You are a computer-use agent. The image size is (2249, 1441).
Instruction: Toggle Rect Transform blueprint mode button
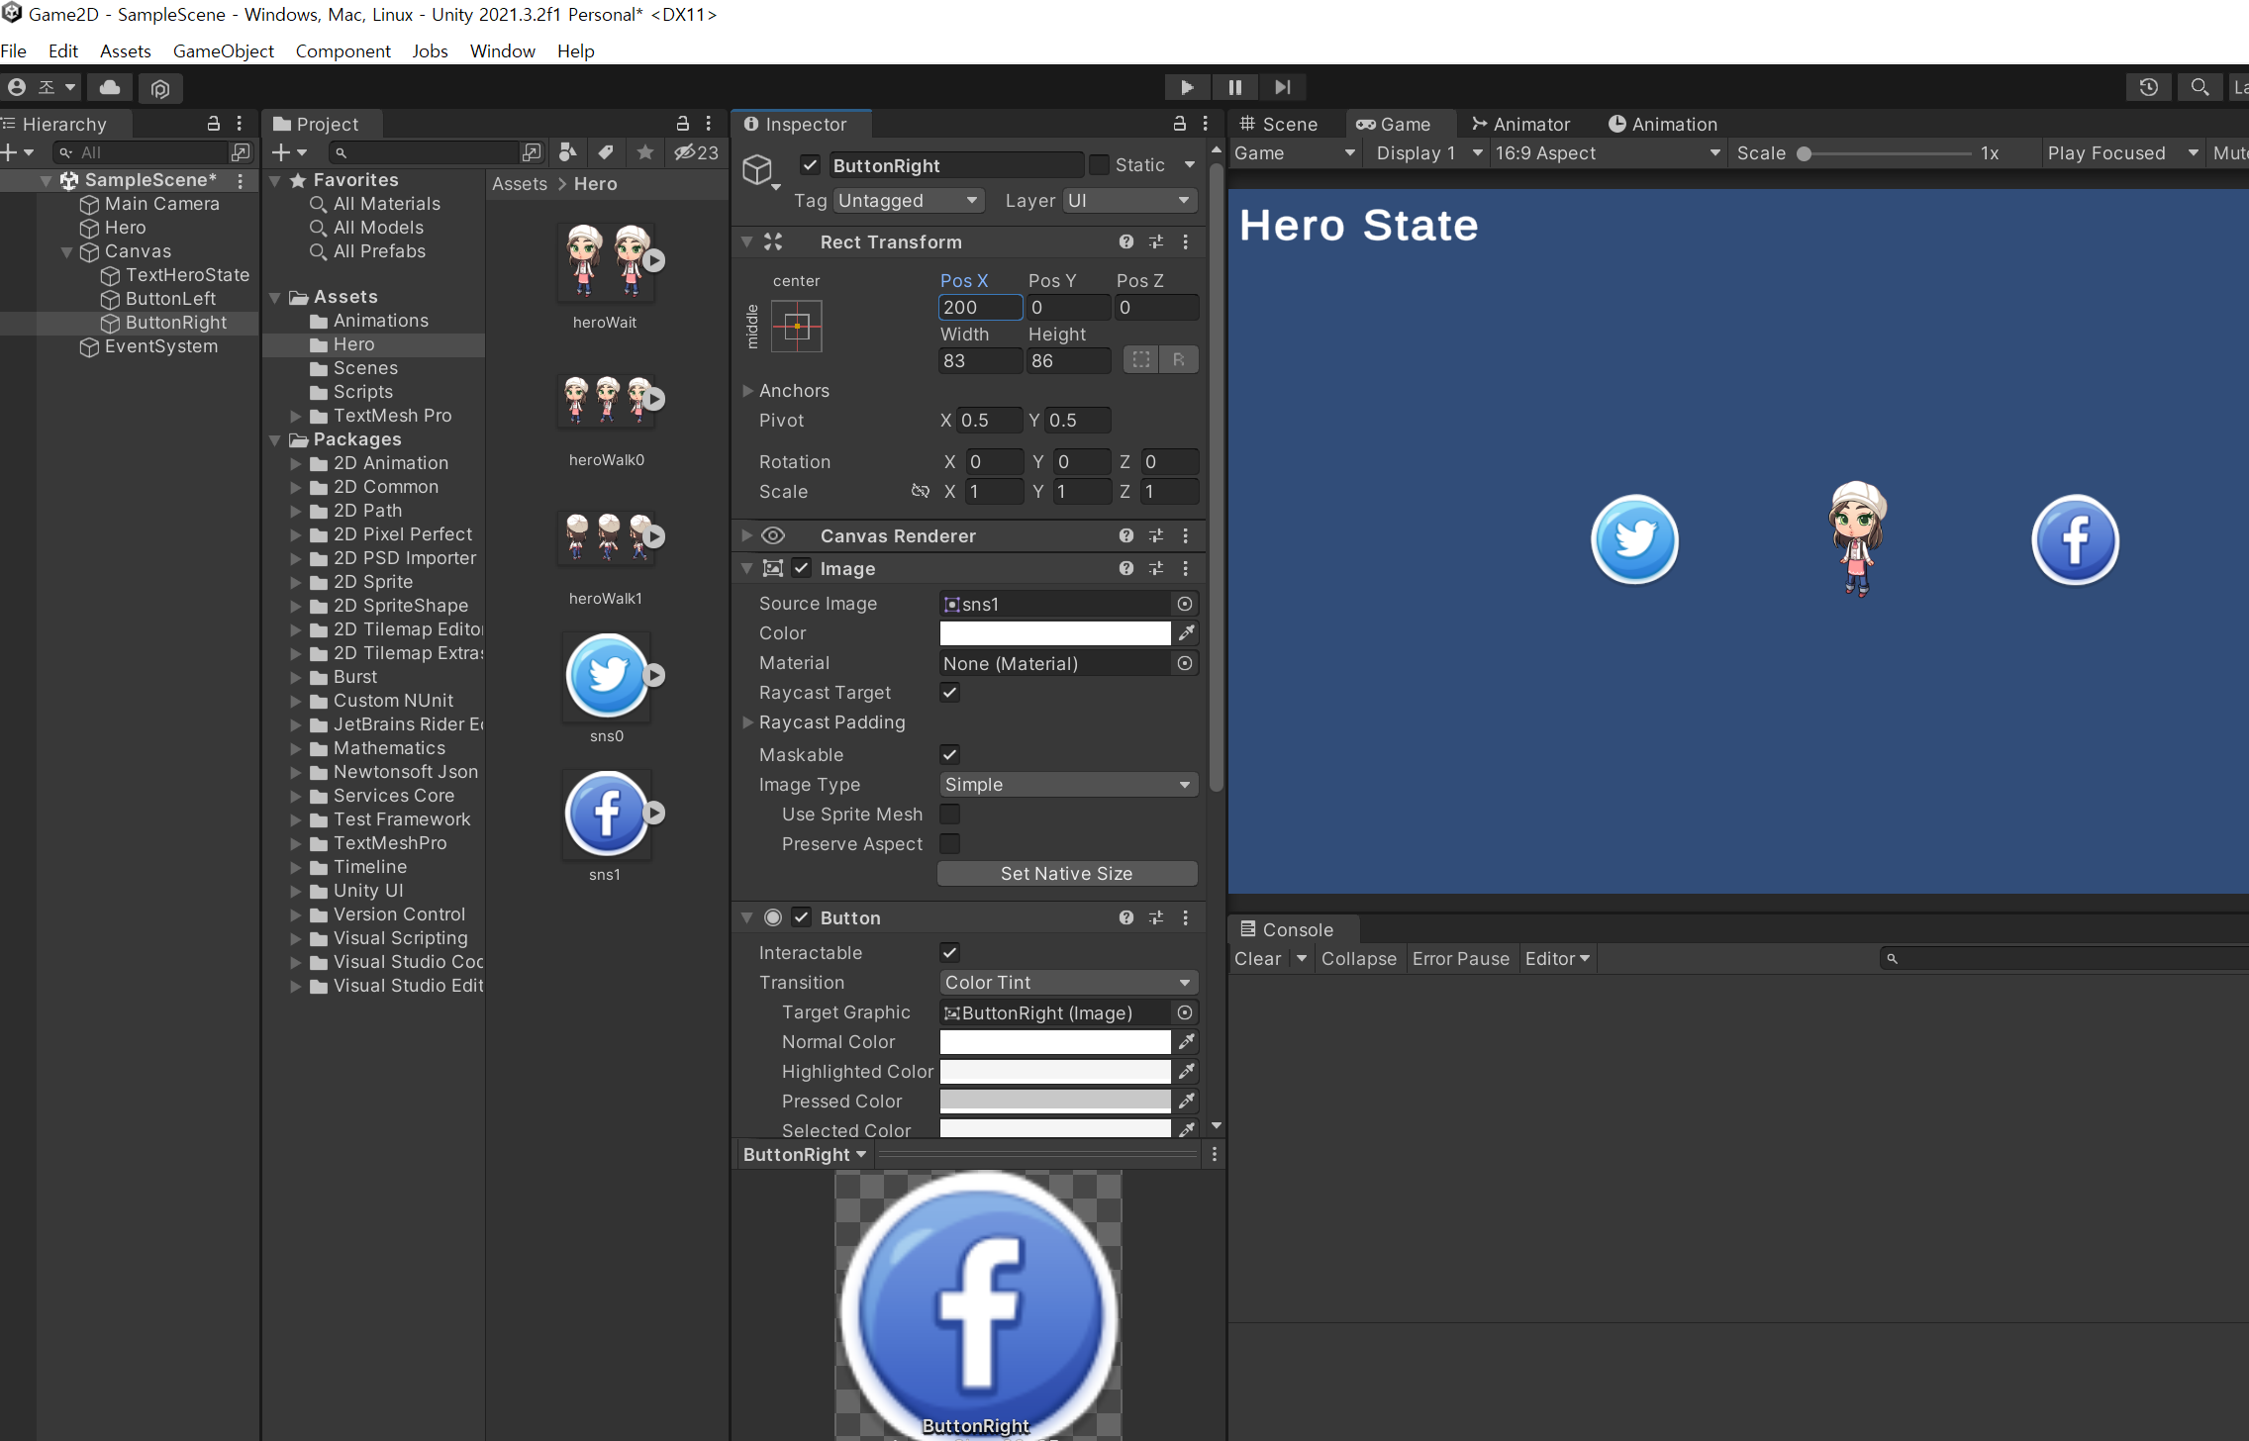[1141, 360]
